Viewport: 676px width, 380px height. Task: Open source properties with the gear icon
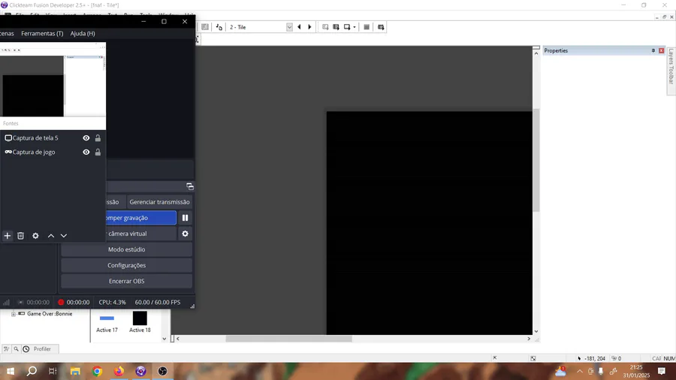[35, 236]
